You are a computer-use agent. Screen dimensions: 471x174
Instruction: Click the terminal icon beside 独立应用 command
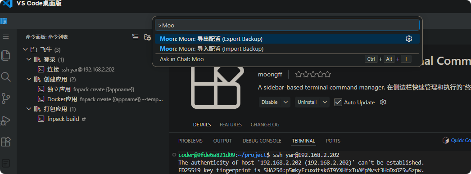click(41, 89)
